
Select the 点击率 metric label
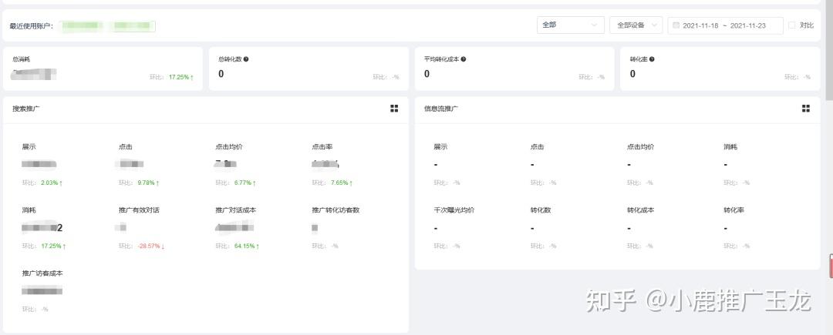[x=322, y=147]
